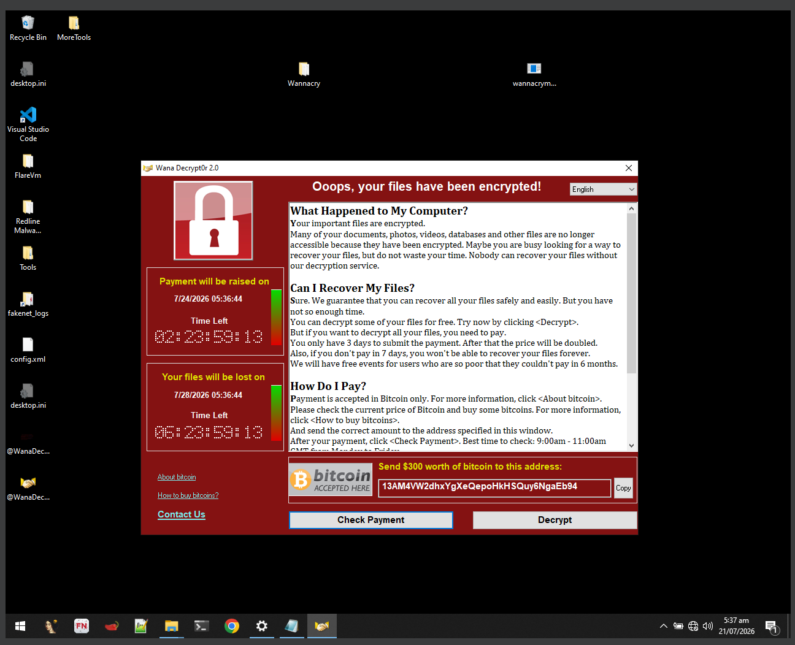Open the red chili pepper taskbar app
This screenshot has width=795, height=645.
tap(112, 626)
